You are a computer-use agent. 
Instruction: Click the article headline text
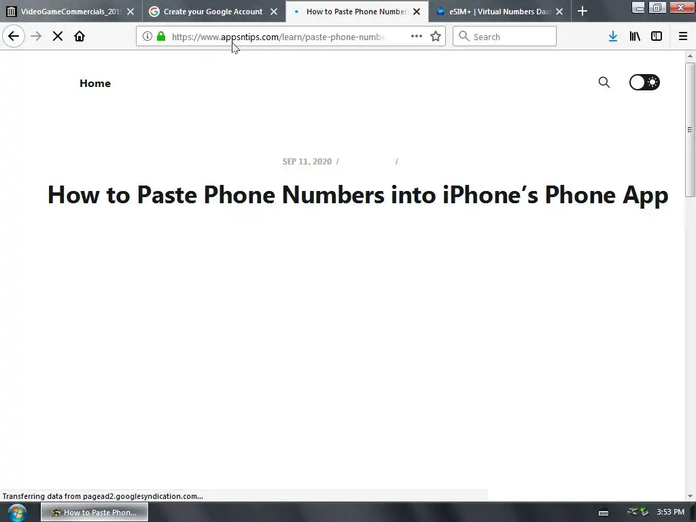(358, 195)
